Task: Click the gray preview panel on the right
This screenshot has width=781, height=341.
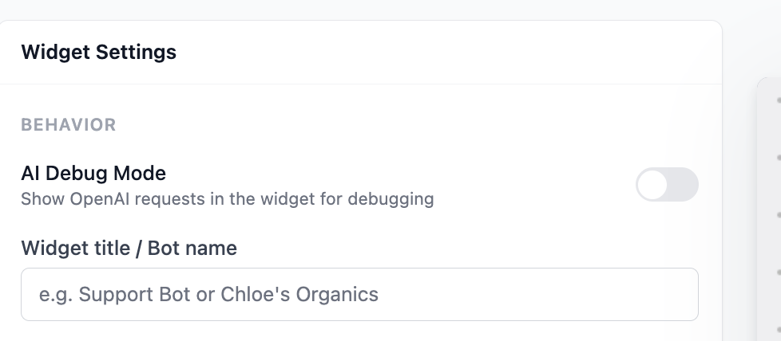Action: pyautogui.click(x=770, y=239)
